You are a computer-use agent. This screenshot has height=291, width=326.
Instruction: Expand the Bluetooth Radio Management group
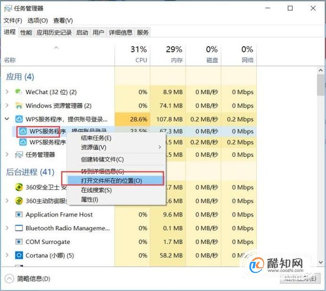7,228
